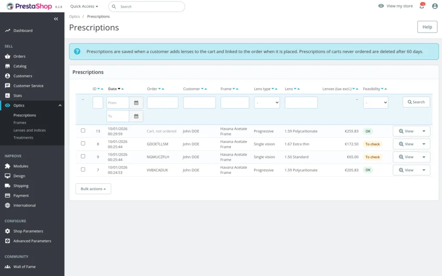Click the top search box

point(147,6)
